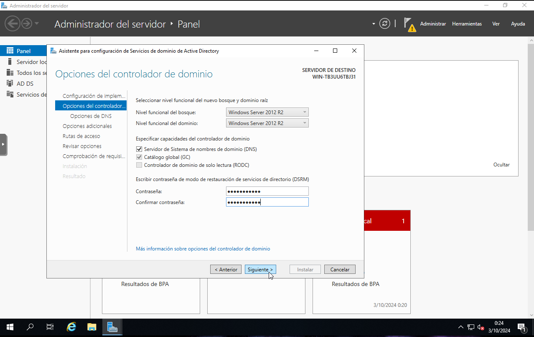Expand the collapsed side pane handle
This screenshot has width=534, height=337.
pos(3,145)
